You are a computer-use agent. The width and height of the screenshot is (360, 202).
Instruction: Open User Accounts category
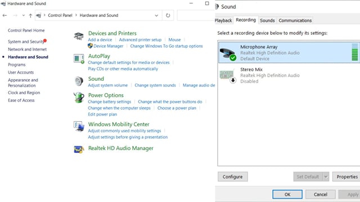pos(21,72)
